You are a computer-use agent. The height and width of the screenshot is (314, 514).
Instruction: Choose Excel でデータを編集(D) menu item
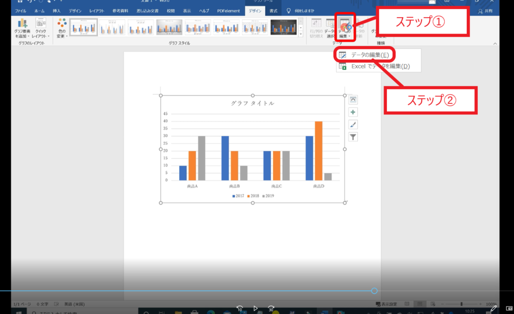pos(380,66)
